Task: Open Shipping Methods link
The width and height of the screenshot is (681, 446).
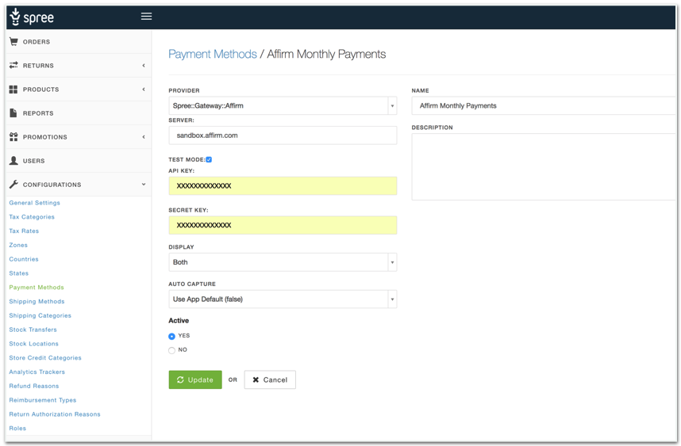Action: [37, 301]
